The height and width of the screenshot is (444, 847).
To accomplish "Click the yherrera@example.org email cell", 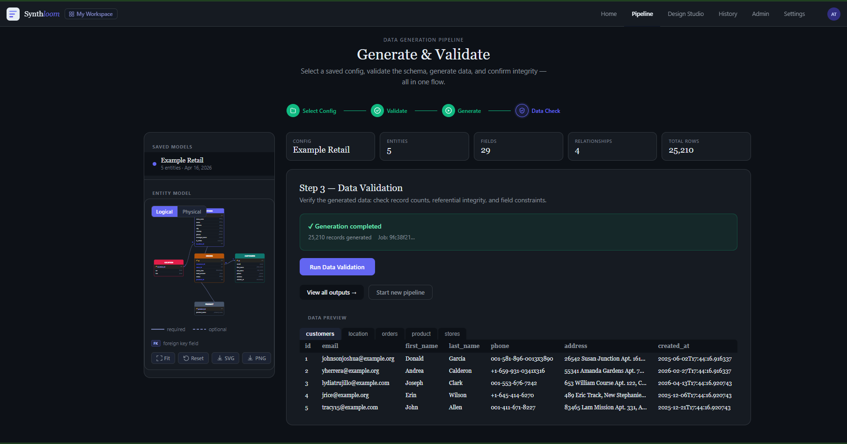I will click(350, 371).
